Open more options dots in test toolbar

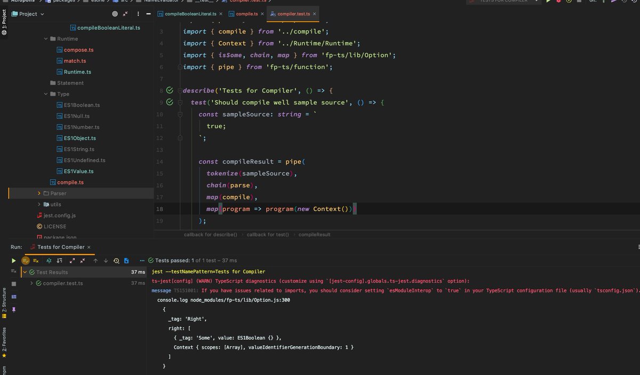(x=142, y=260)
